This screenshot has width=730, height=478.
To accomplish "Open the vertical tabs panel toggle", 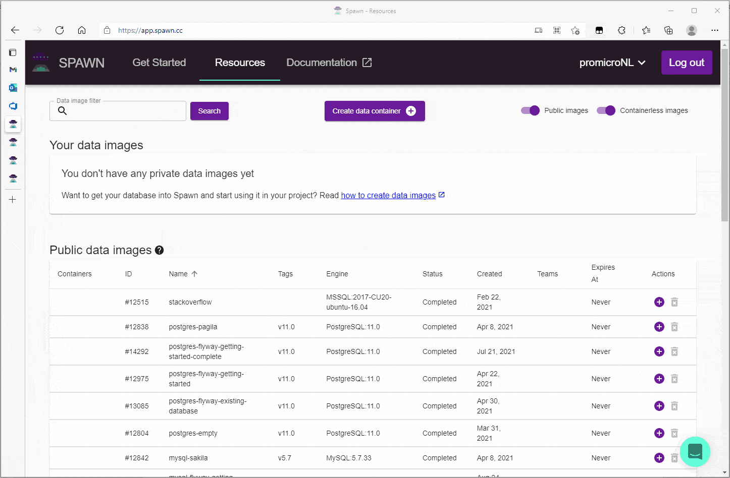I will 13,52.
